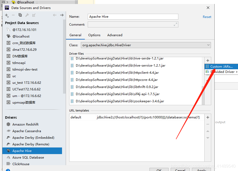
Task: Remove selected URL template minus button
Action: pos(208,124)
